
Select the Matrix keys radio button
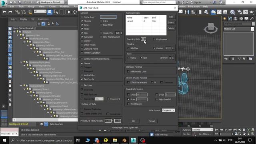[x=128, y=58]
